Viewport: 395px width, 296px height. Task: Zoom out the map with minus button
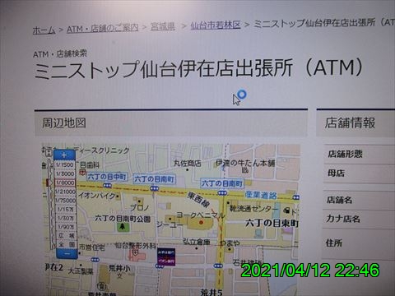click(x=67, y=254)
